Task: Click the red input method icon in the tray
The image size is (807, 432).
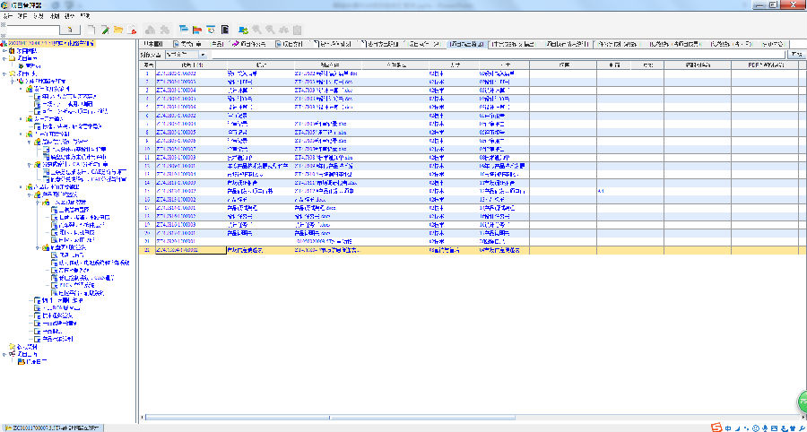Action: (x=716, y=427)
